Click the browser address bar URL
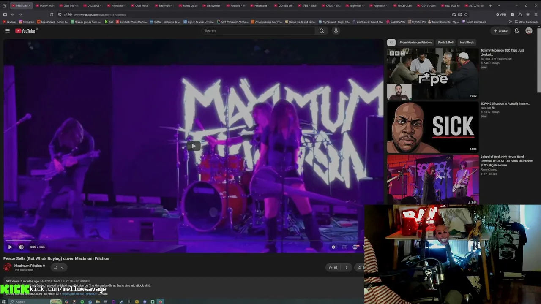This screenshot has width=541, height=304. click(x=100, y=15)
